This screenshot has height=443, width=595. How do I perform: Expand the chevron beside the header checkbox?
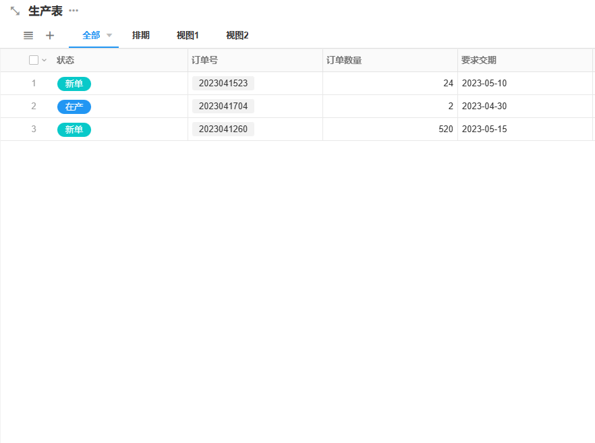(x=45, y=60)
